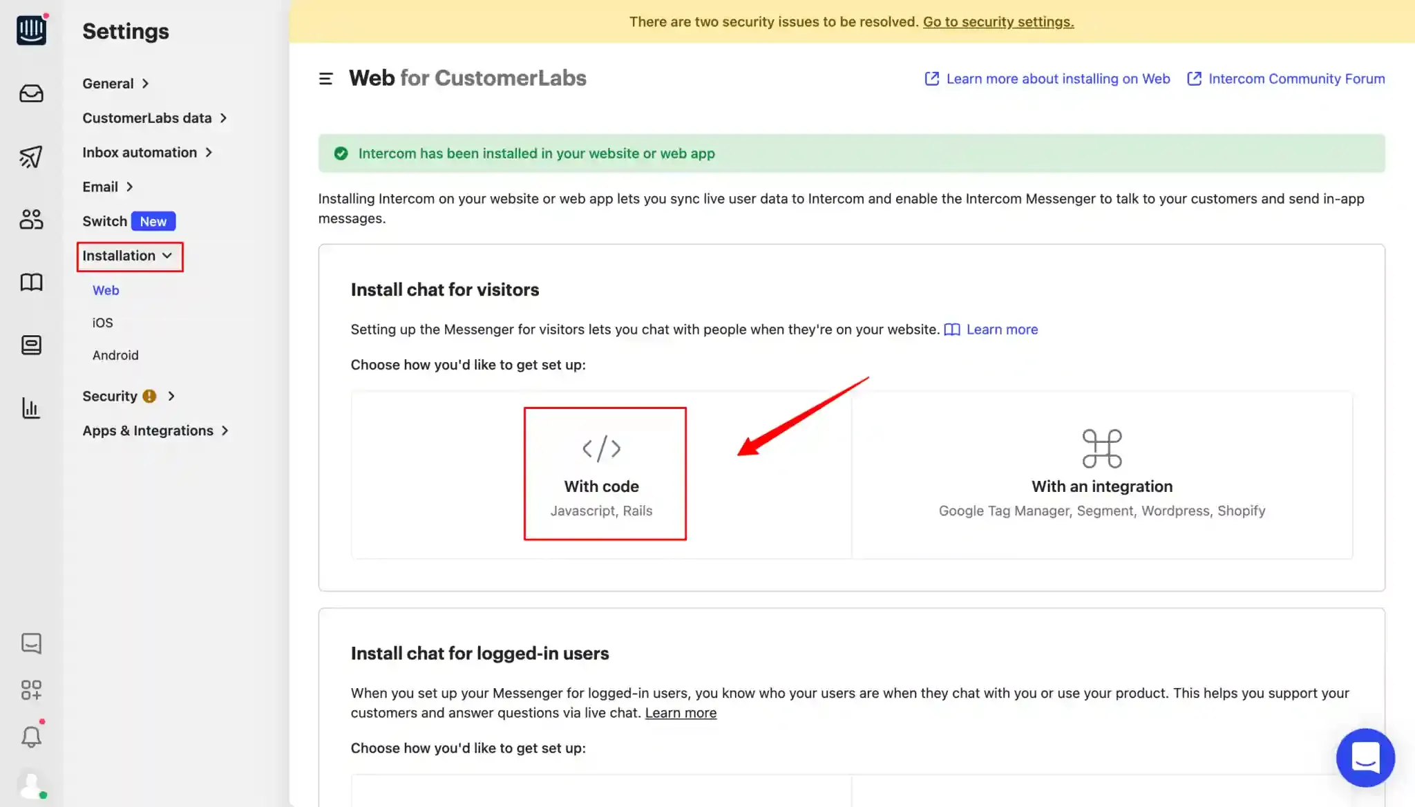Expand the Security settings section

[x=129, y=396]
